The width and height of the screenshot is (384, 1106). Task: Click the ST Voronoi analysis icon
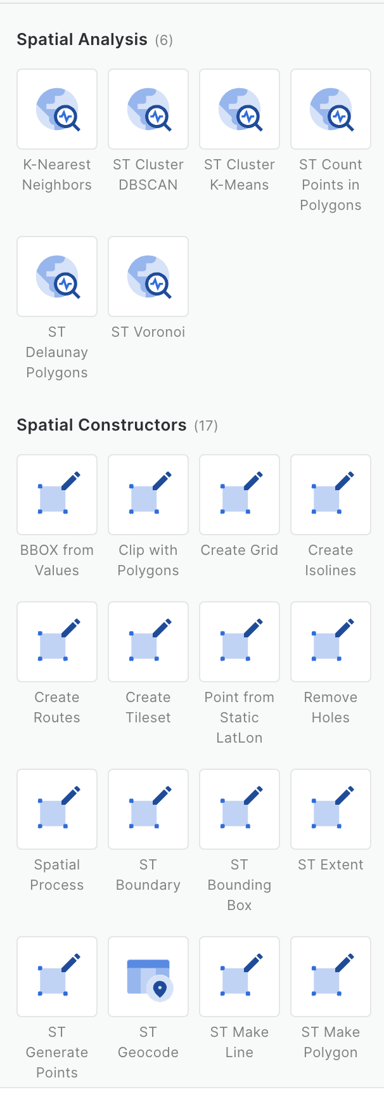(148, 276)
